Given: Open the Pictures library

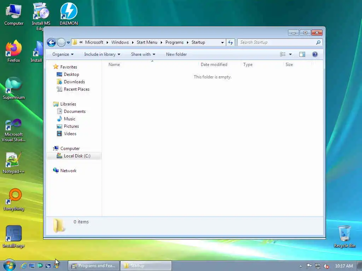Looking at the screenshot, I should tap(71, 126).
